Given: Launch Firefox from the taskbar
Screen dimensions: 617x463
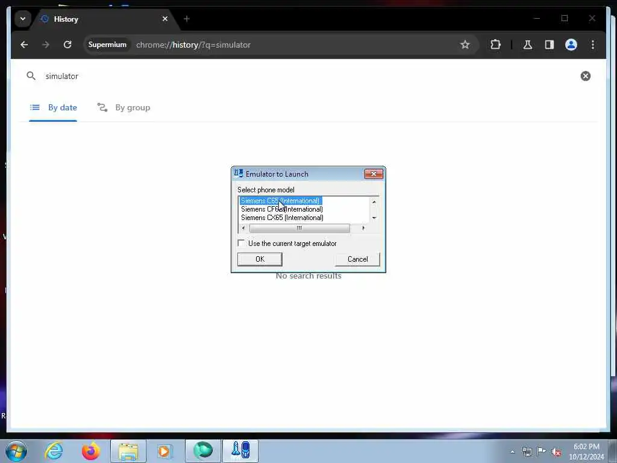Looking at the screenshot, I should pyautogui.click(x=90, y=451).
